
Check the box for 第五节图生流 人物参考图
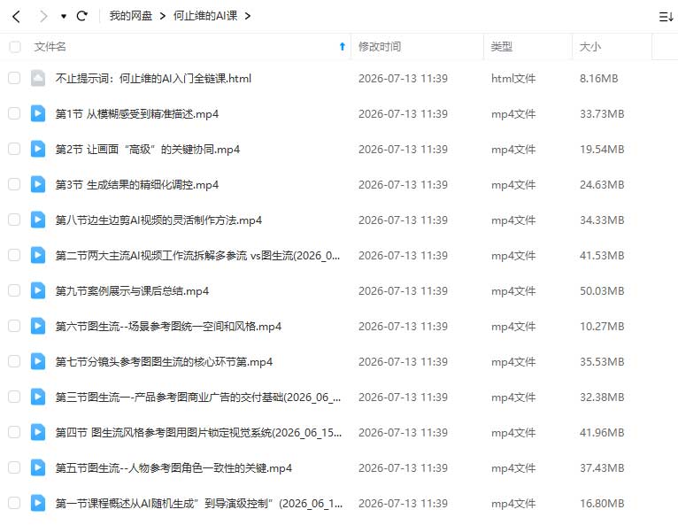click(x=14, y=467)
